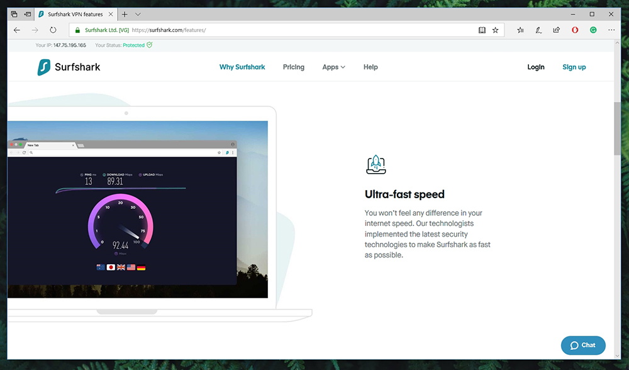Image resolution: width=629 pixels, height=370 pixels.
Task: Click the Login link
Action: click(536, 67)
